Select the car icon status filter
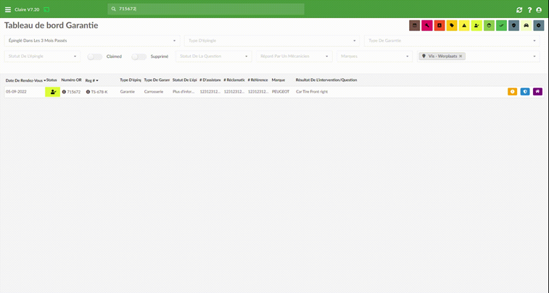 pyautogui.click(x=527, y=25)
